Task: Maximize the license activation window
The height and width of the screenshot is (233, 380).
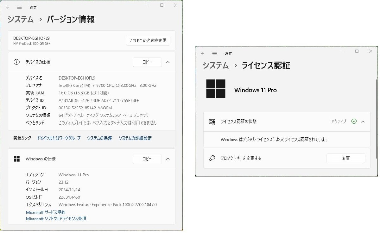Action: coord(357,51)
